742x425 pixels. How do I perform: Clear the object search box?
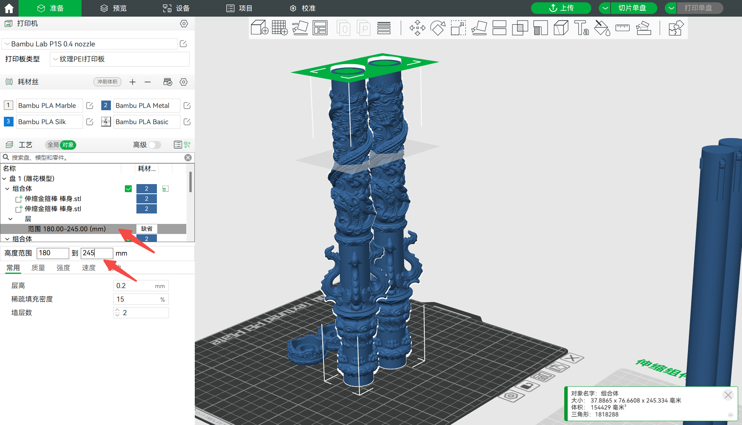[x=188, y=157]
